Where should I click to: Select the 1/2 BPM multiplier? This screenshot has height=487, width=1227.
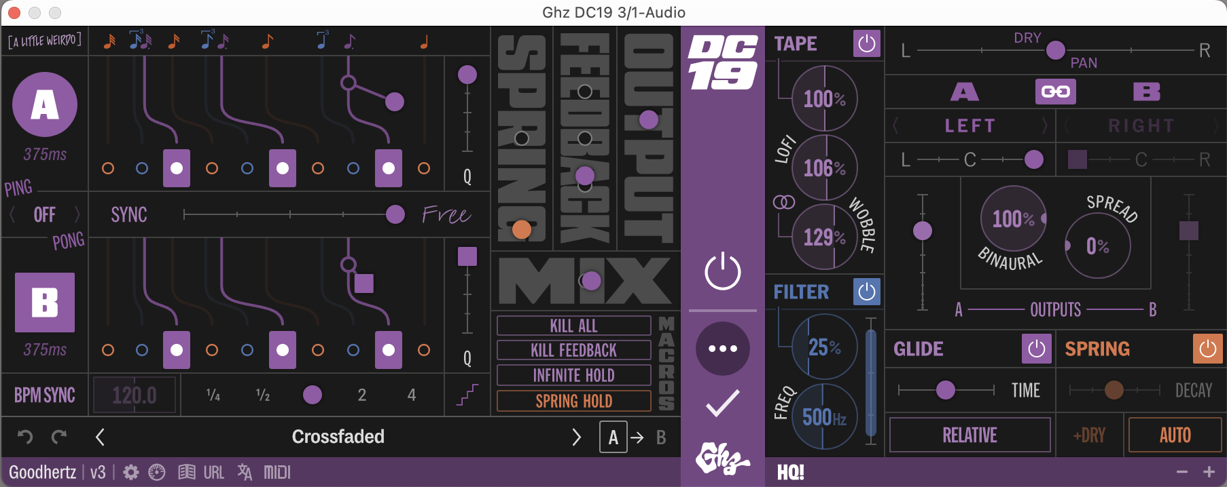coord(263,395)
